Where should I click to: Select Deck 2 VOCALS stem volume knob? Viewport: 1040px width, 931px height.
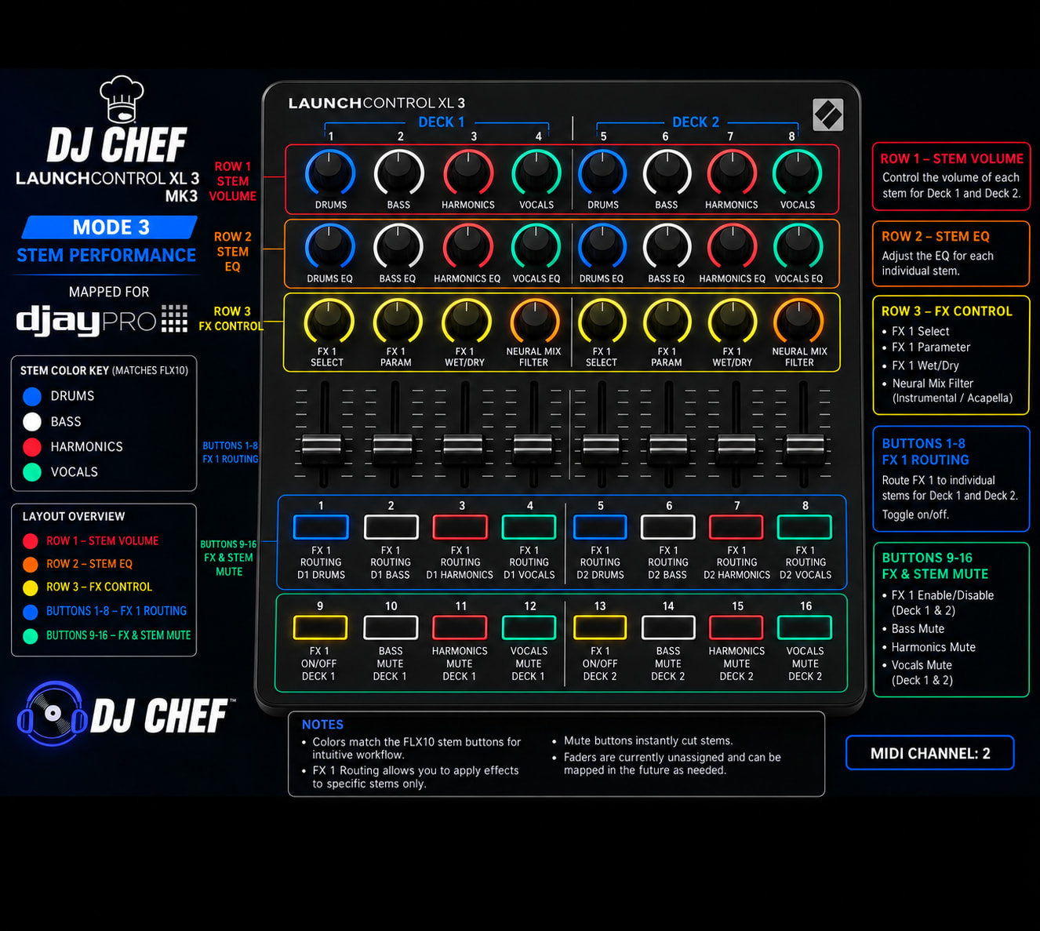point(798,173)
